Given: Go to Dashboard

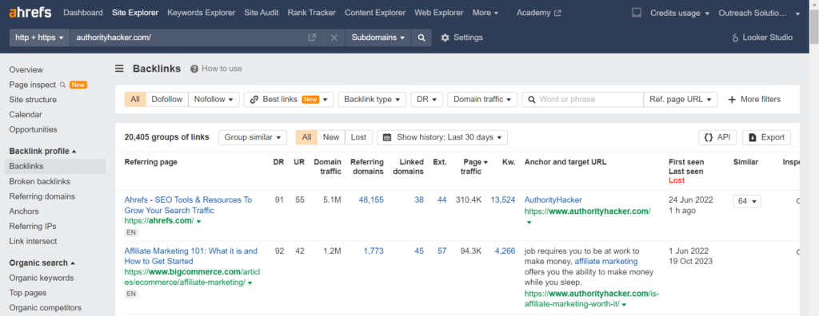Looking at the screenshot, I should click(83, 13).
